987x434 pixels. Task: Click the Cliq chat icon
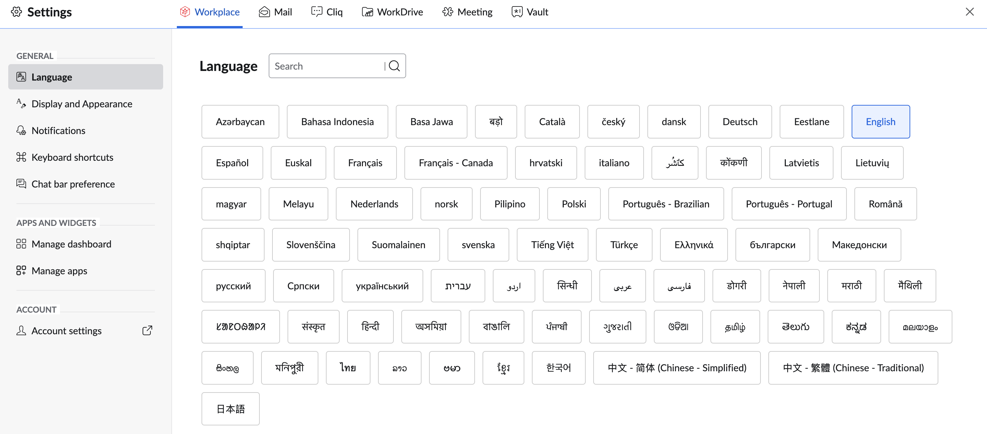click(x=317, y=12)
